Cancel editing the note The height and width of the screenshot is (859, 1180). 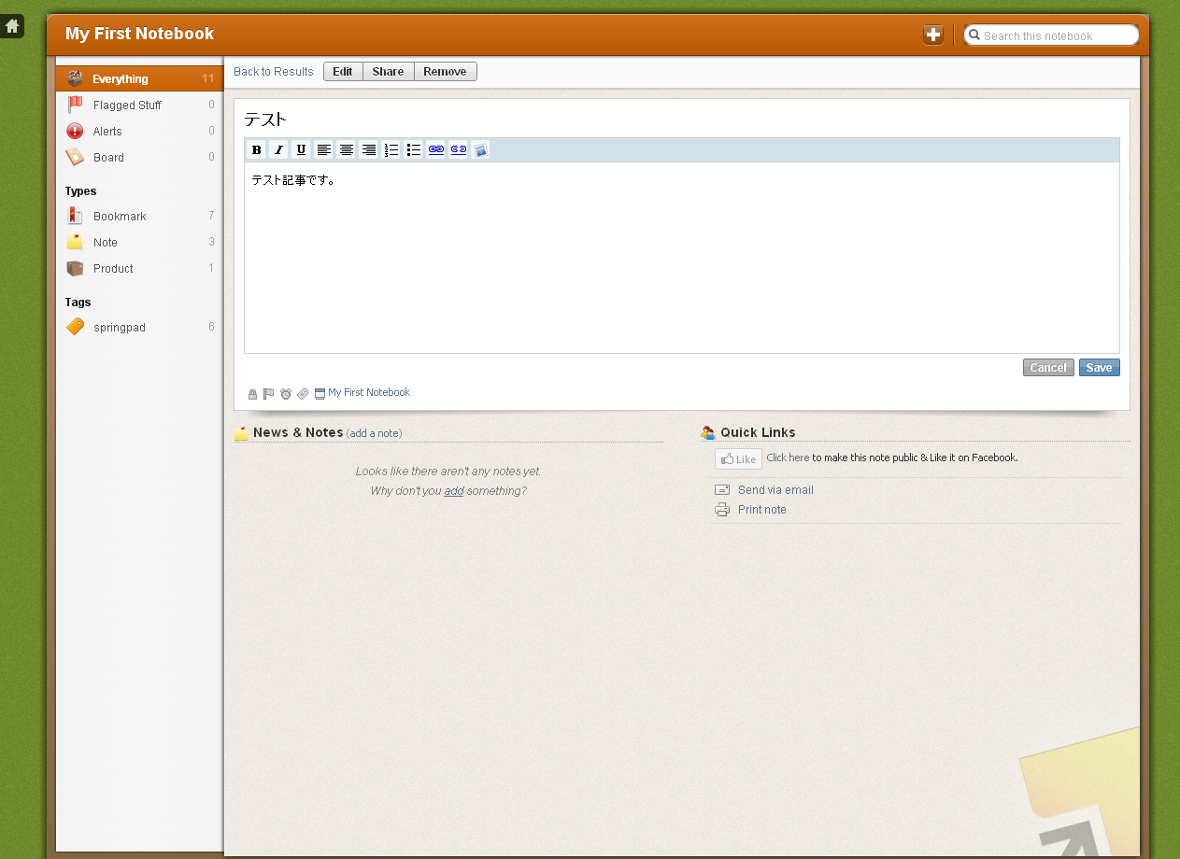[1048, 368]
